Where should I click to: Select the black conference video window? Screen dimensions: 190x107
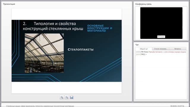coord(161,23)
